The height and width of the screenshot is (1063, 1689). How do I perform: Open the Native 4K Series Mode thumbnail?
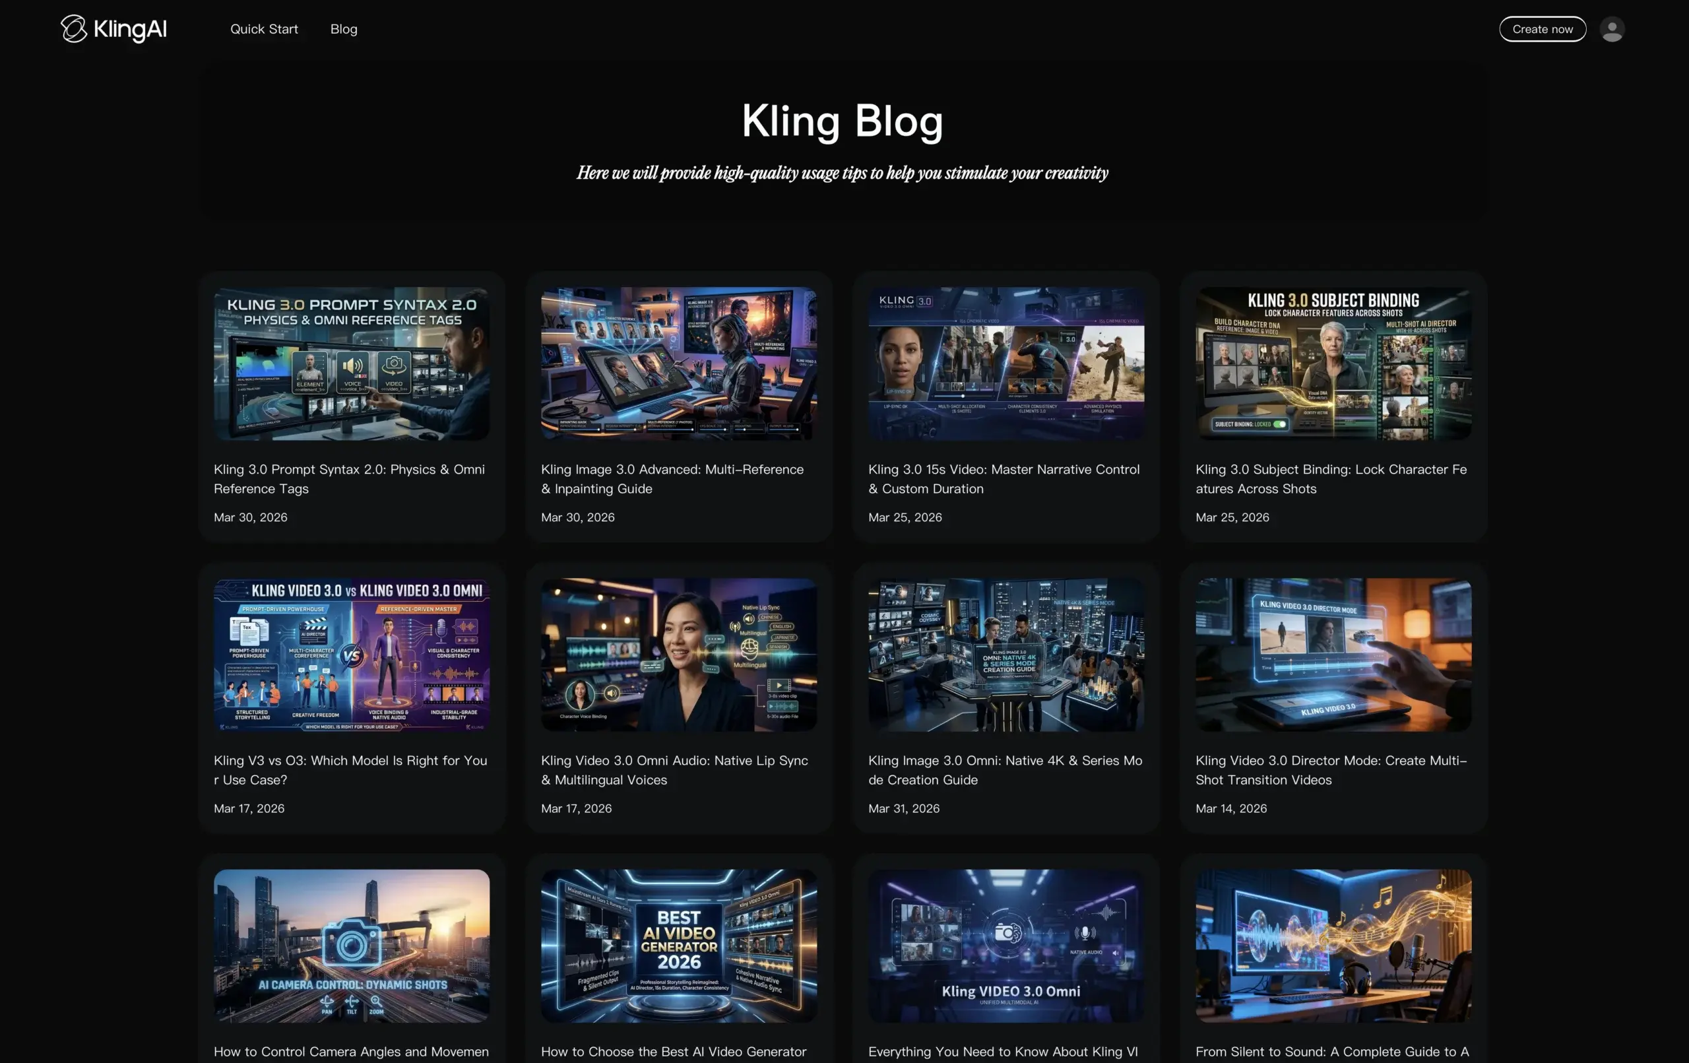coord(1006,655)
